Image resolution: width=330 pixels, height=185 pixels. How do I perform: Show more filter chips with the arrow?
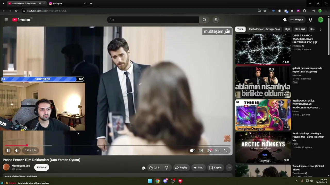click(x=320, y=30)
